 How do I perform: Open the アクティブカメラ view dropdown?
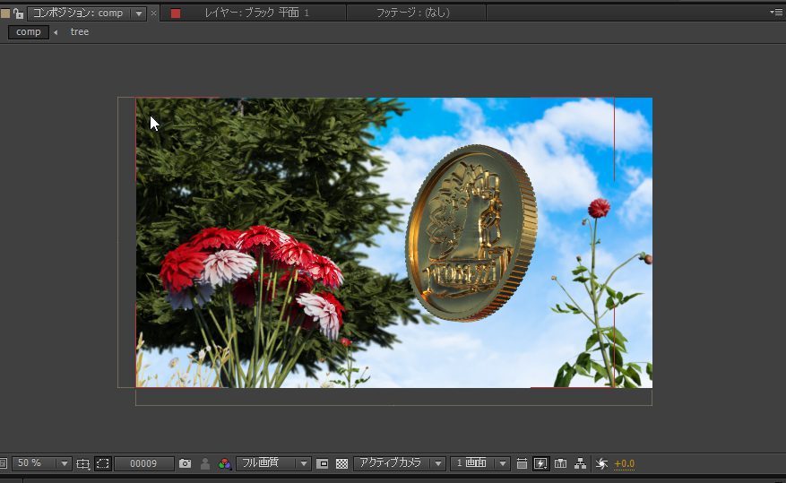click(400, 463)
